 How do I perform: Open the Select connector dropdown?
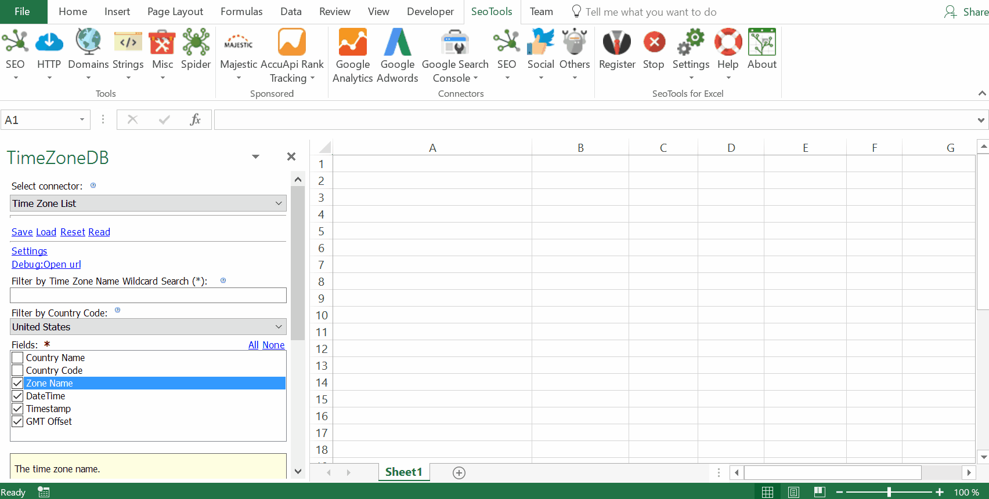(x=148, y=203)
